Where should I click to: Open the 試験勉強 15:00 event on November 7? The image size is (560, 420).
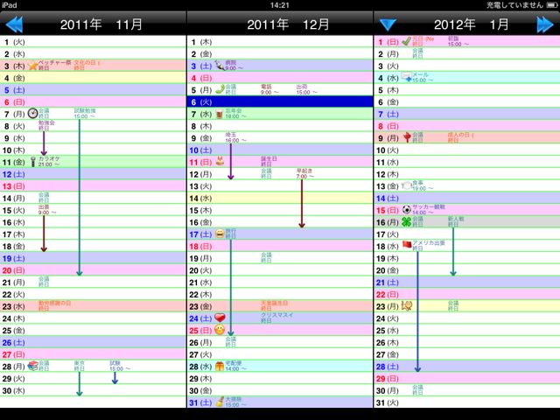(85, 114)
